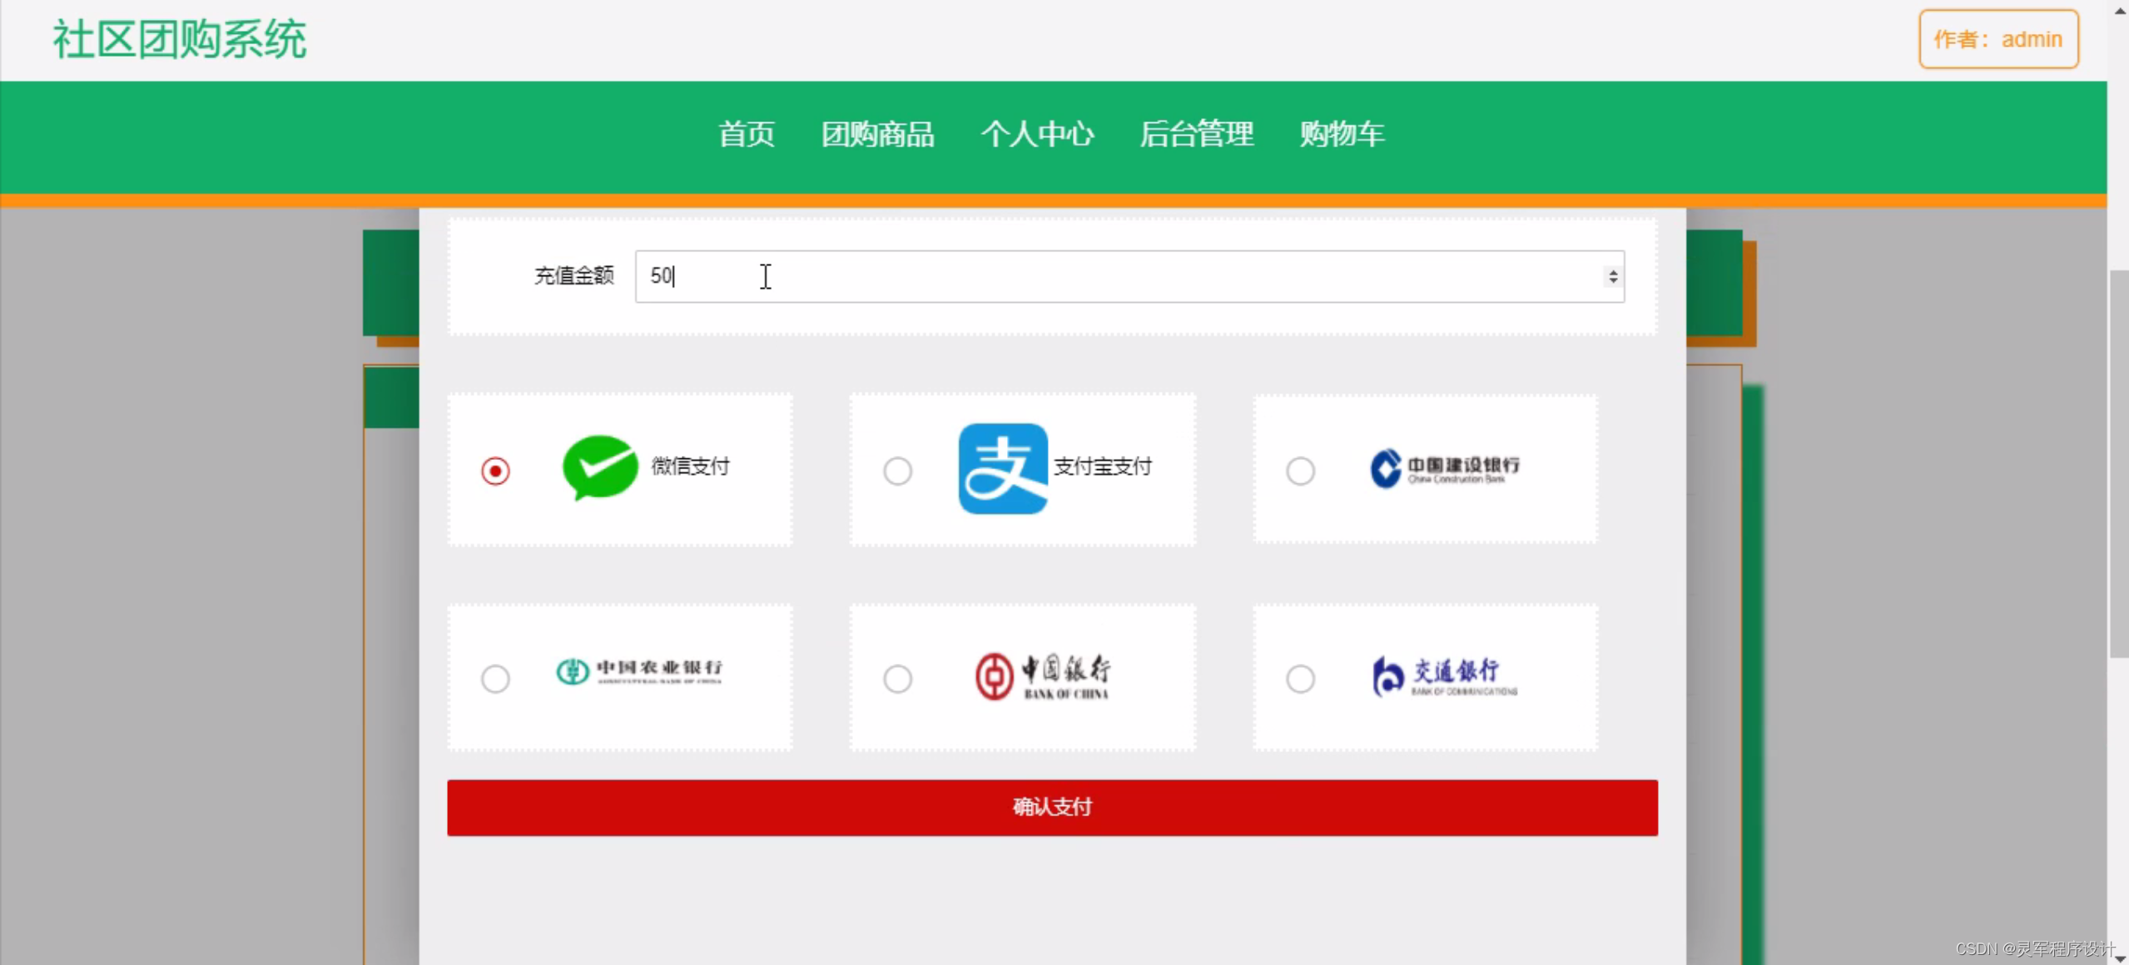Screen dimensions: 2129x965
Task: Select the 支付宝支付 radio button
Action: (x=897, y=471)
